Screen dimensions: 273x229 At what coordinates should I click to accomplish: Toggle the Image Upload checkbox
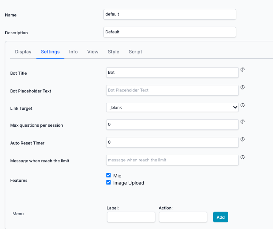pos(108,182)
